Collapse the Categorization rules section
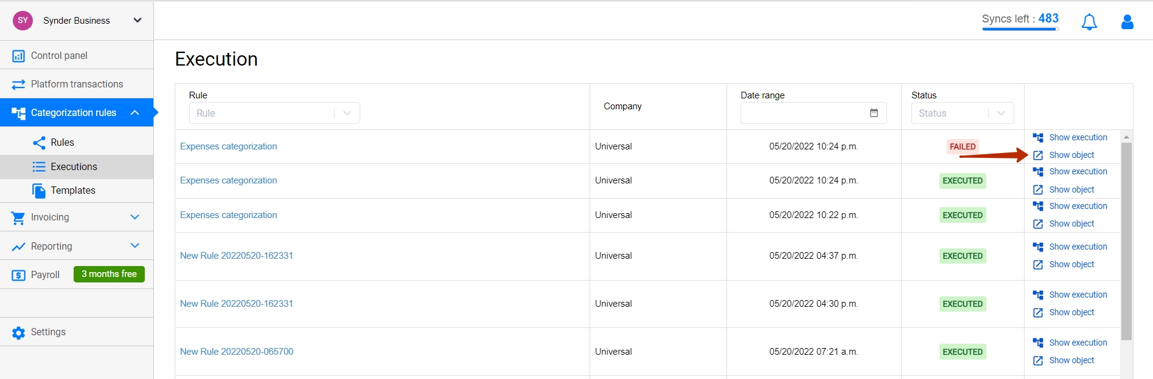The width and height of the screenshot is (1153, 379). pyautogui.click(x=135, y=112)
